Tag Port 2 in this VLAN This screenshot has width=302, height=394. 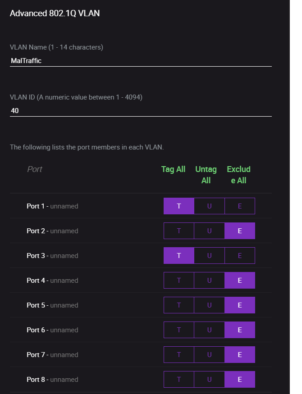pyautogui.click(x=179, y=231)
